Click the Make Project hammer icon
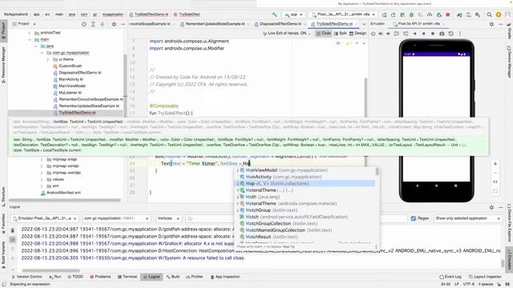This screenshot has height=288, width=513. click(274, 14)
